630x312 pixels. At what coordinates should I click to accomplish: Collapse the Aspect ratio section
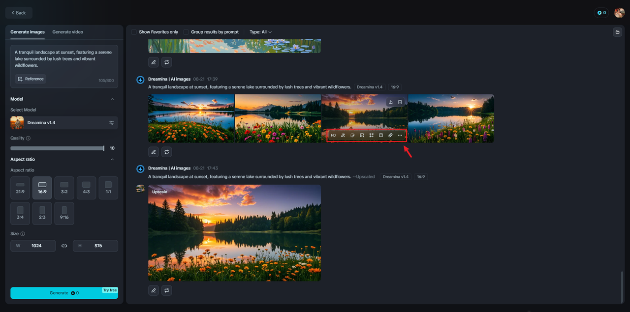coord(112,159)
